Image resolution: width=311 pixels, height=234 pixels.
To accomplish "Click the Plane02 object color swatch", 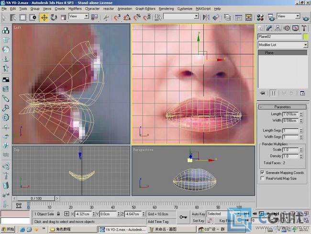I will 305,36.
